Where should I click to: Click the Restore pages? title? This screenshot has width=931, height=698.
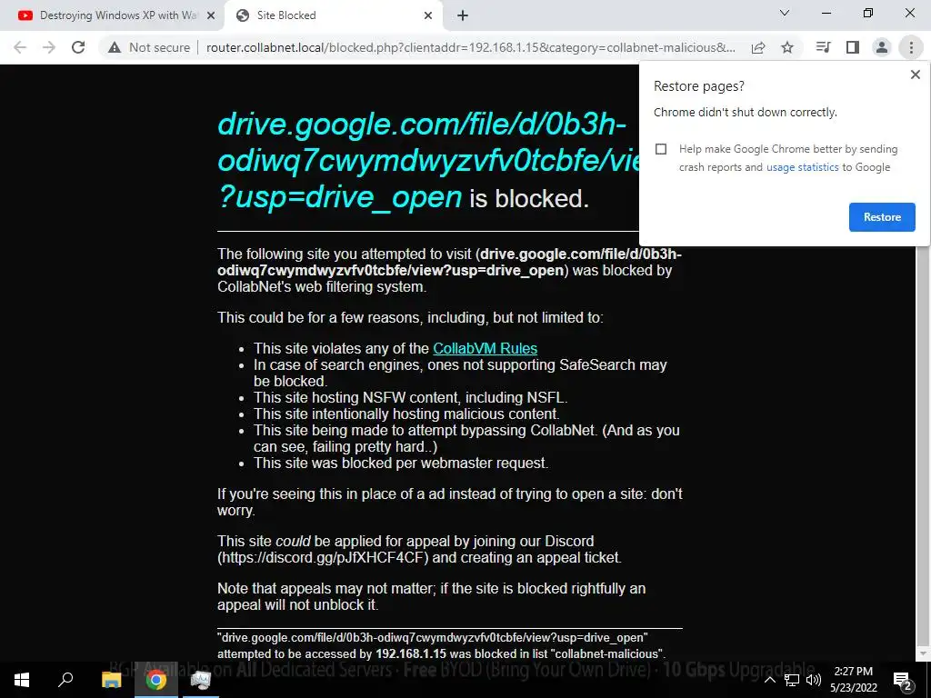699,86
